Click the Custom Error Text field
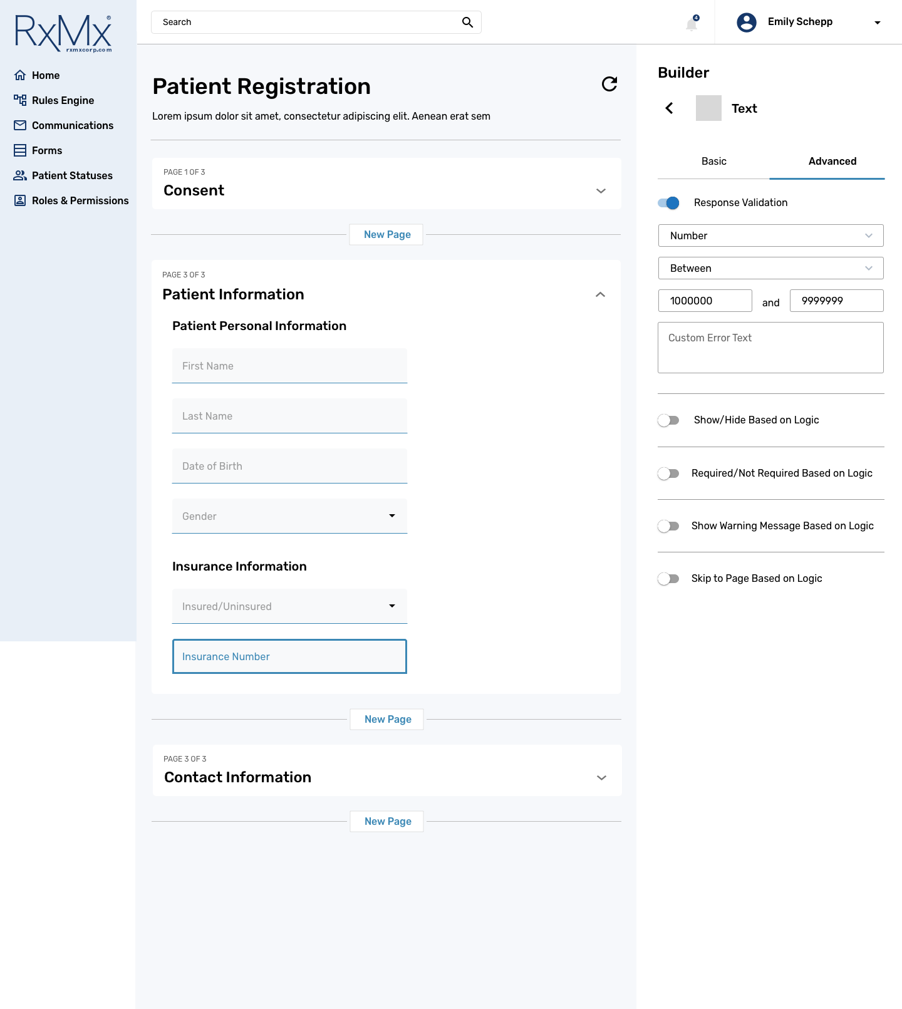This screenshot has width=902, height=1009. click(771, 348)
